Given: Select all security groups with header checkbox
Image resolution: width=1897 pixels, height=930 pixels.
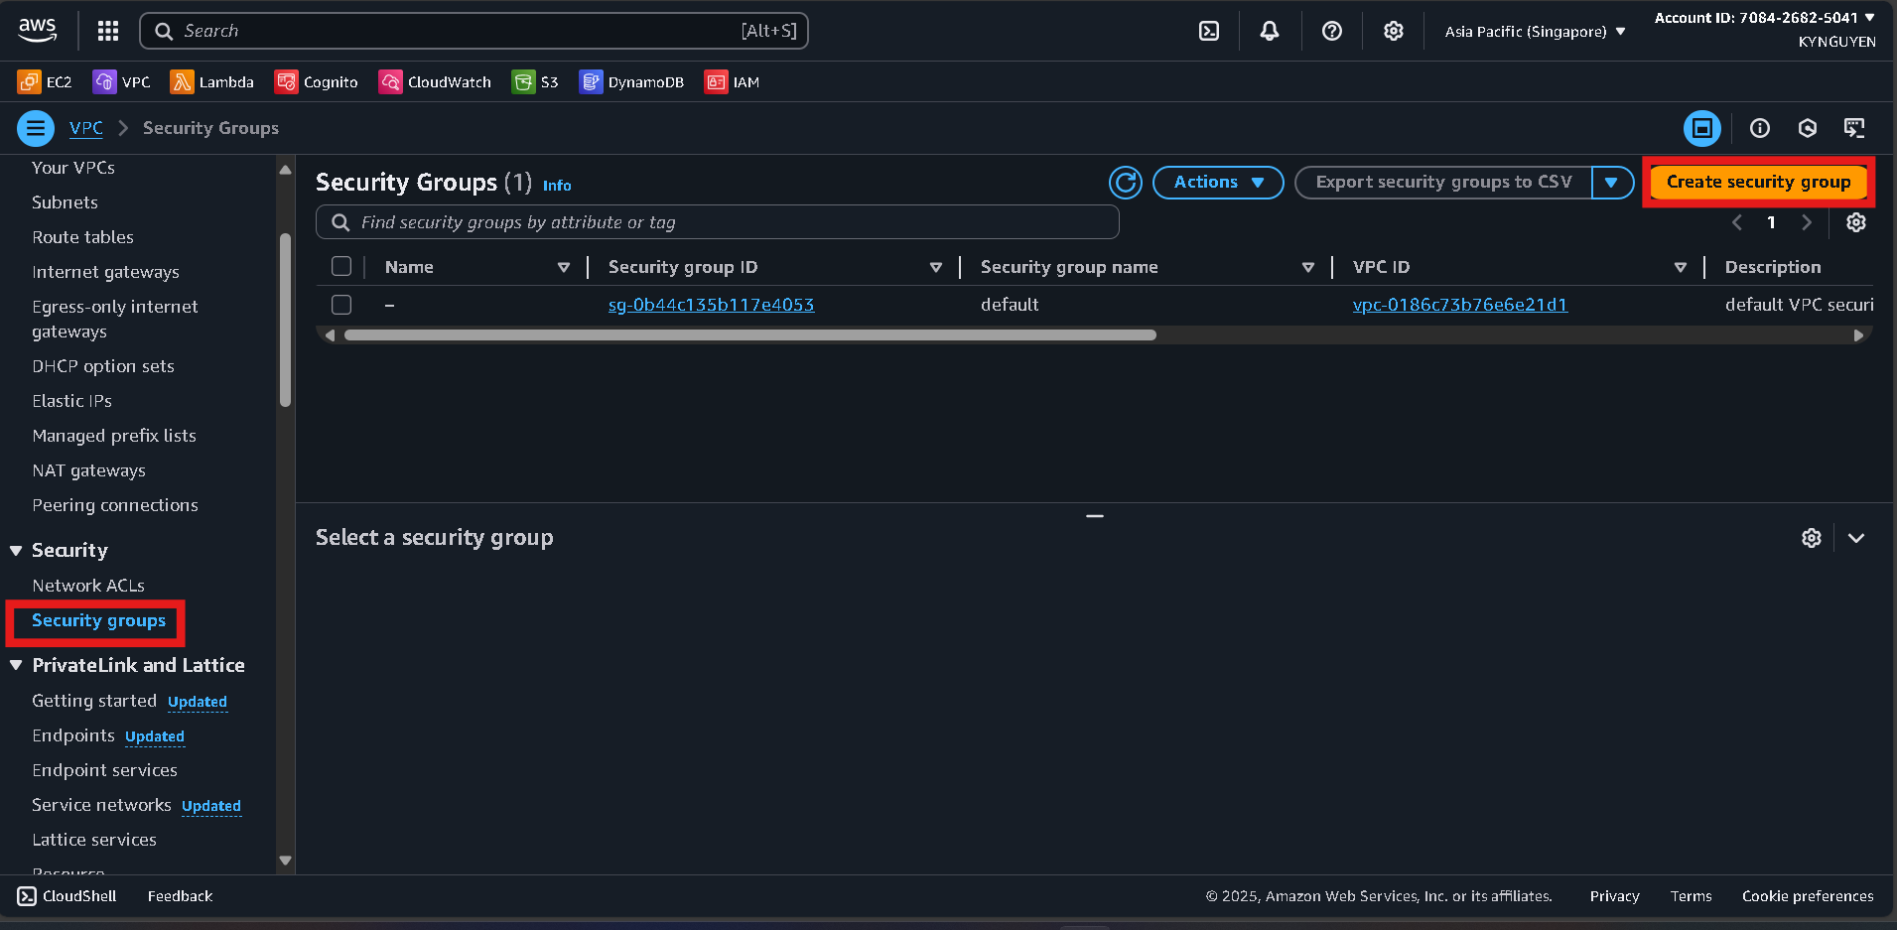Looking at the screenshot, I should [341, 267].
